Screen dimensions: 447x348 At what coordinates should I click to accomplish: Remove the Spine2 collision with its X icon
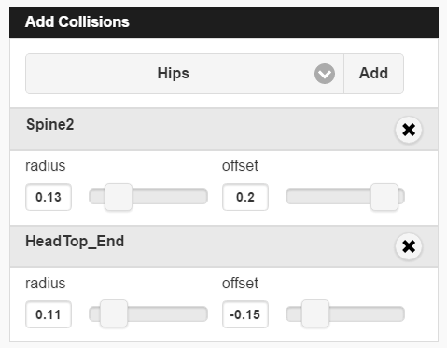[409, 130]
